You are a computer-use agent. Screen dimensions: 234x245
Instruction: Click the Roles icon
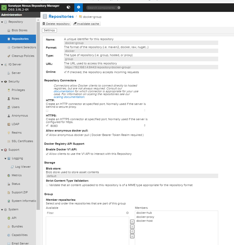pyautogui.click(x=9, y=98)
